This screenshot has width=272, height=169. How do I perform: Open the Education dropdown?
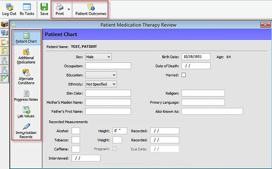(101, 75)
